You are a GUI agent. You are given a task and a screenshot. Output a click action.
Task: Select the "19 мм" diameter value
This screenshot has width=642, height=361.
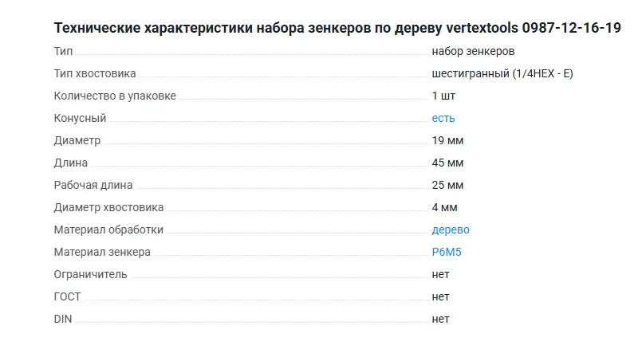[x=447, y=140]
